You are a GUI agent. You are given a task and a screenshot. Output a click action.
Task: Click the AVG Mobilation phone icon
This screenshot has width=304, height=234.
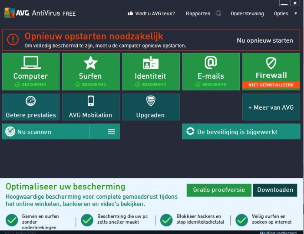(x=91, y=101)
